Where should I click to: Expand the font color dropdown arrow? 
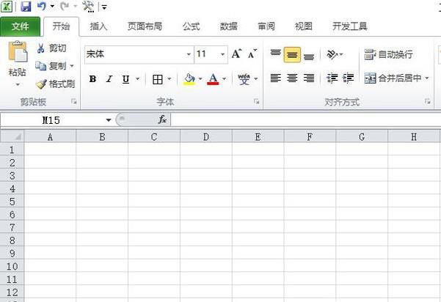[224, 79]
